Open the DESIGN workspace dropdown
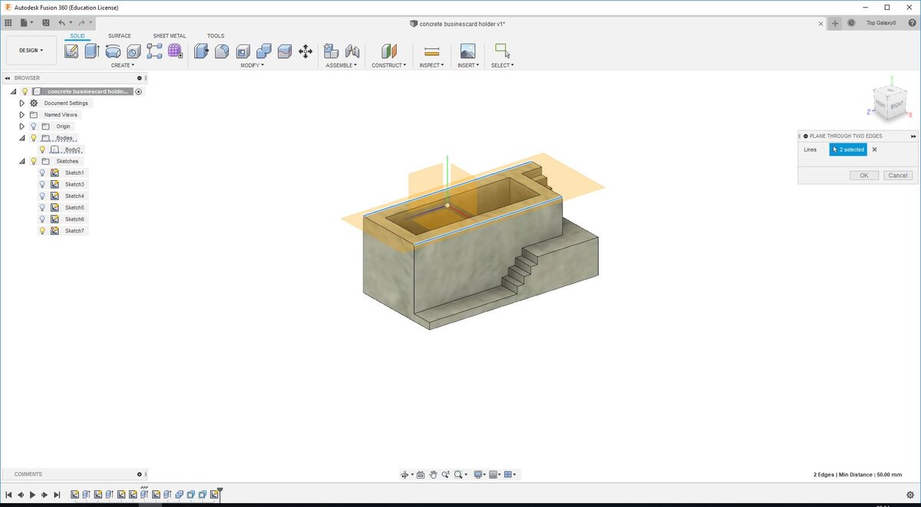This screenshot has height=507, width=921. pyautogui.click(x=31, y=51)
